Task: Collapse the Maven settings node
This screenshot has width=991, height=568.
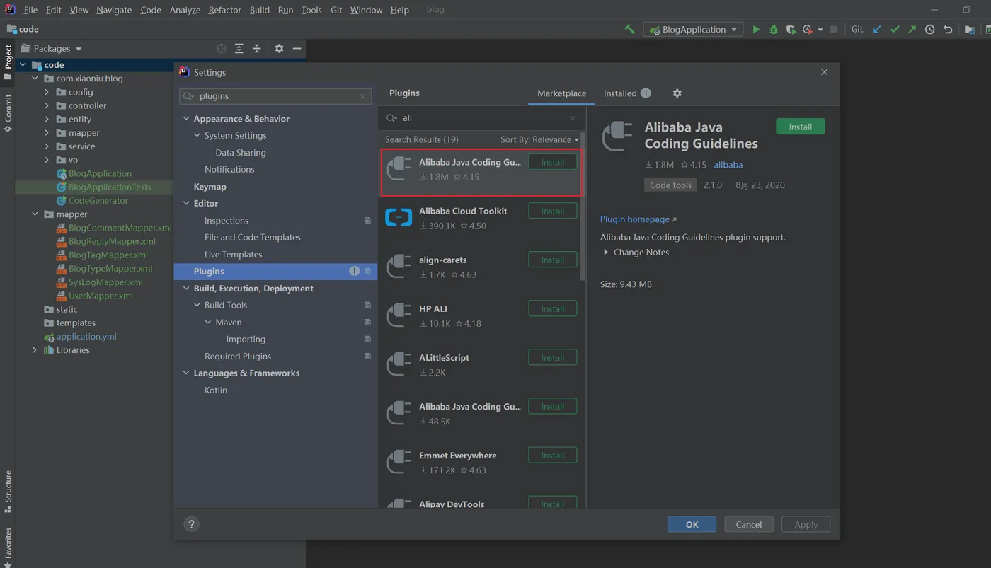Action: 208,323
